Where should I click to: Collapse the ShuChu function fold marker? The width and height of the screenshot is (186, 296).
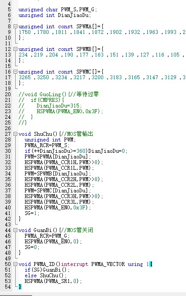click(15, 134)
